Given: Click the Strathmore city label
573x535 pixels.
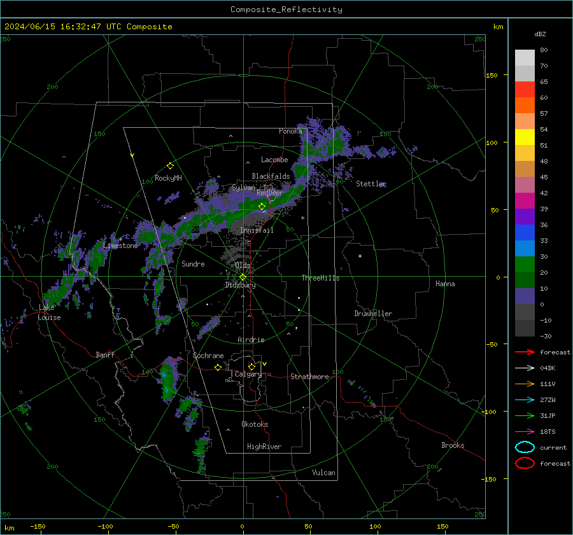Looking at the screenshot, I should [x=309, y=377].
